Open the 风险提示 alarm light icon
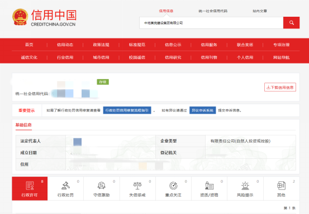 pos(245,186)
